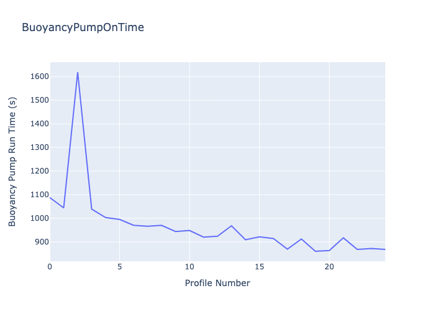Viewport: 435px width, 311px height.
Task: Click the line's bump at profile 21
Action: (x=343, y=238)
